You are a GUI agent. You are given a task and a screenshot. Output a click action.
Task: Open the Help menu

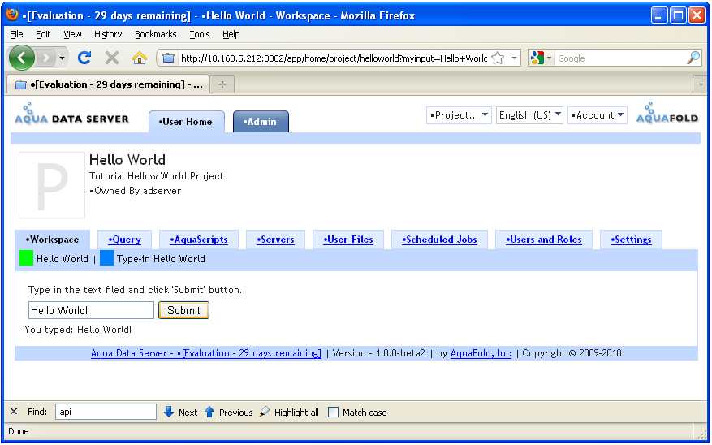click(231, 34)
